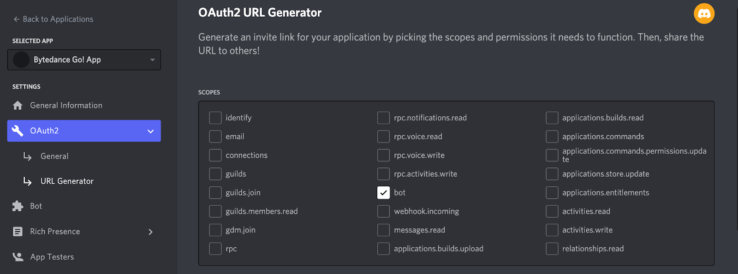Click the OAuth2 wrench icon
738x274 pixels.
(x=18, y=131)
